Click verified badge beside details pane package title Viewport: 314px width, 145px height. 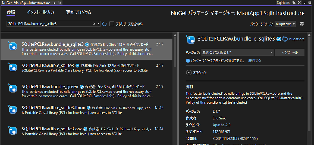pyautogui.click(x=278, y=39)
